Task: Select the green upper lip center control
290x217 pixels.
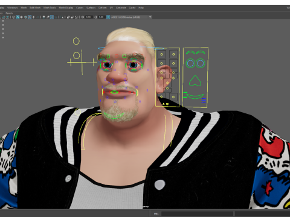Action: pos(114,92)
